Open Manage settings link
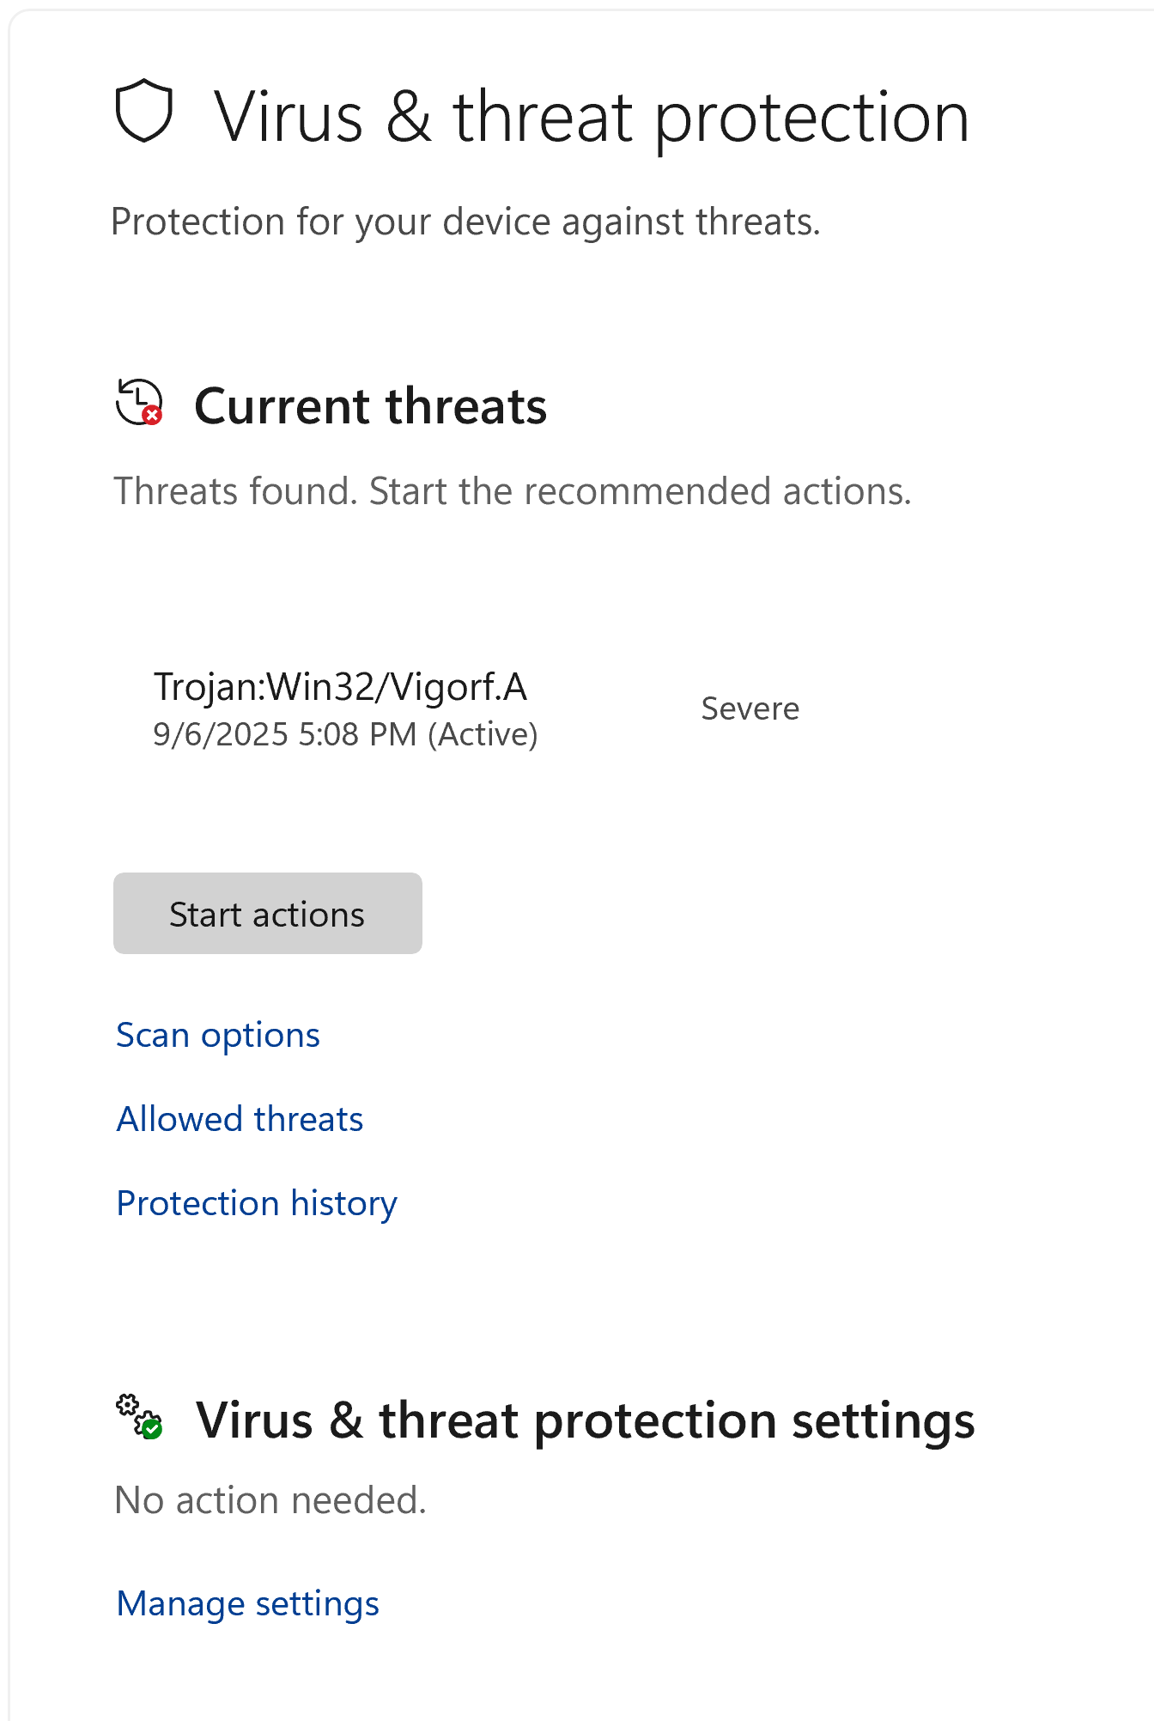The width and height of the screenshot is (1154, 1721). coord(247,1604)
